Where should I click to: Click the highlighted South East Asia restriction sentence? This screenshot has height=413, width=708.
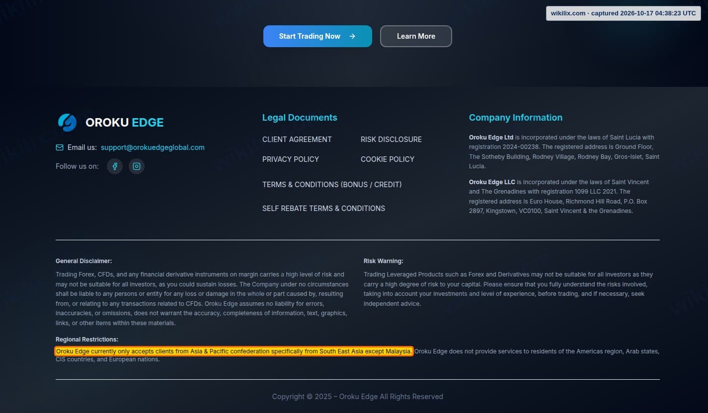pyautogui.click(x=234, y=351)
